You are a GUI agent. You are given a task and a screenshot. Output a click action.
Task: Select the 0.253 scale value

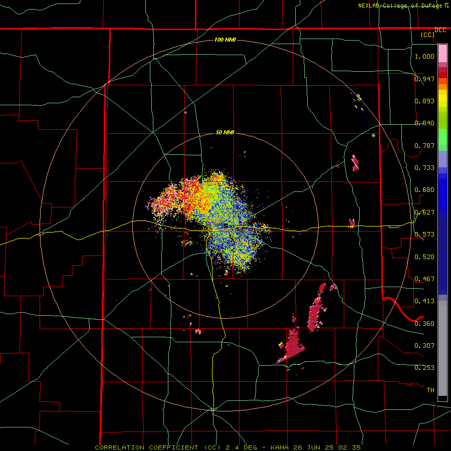(424, 368)
